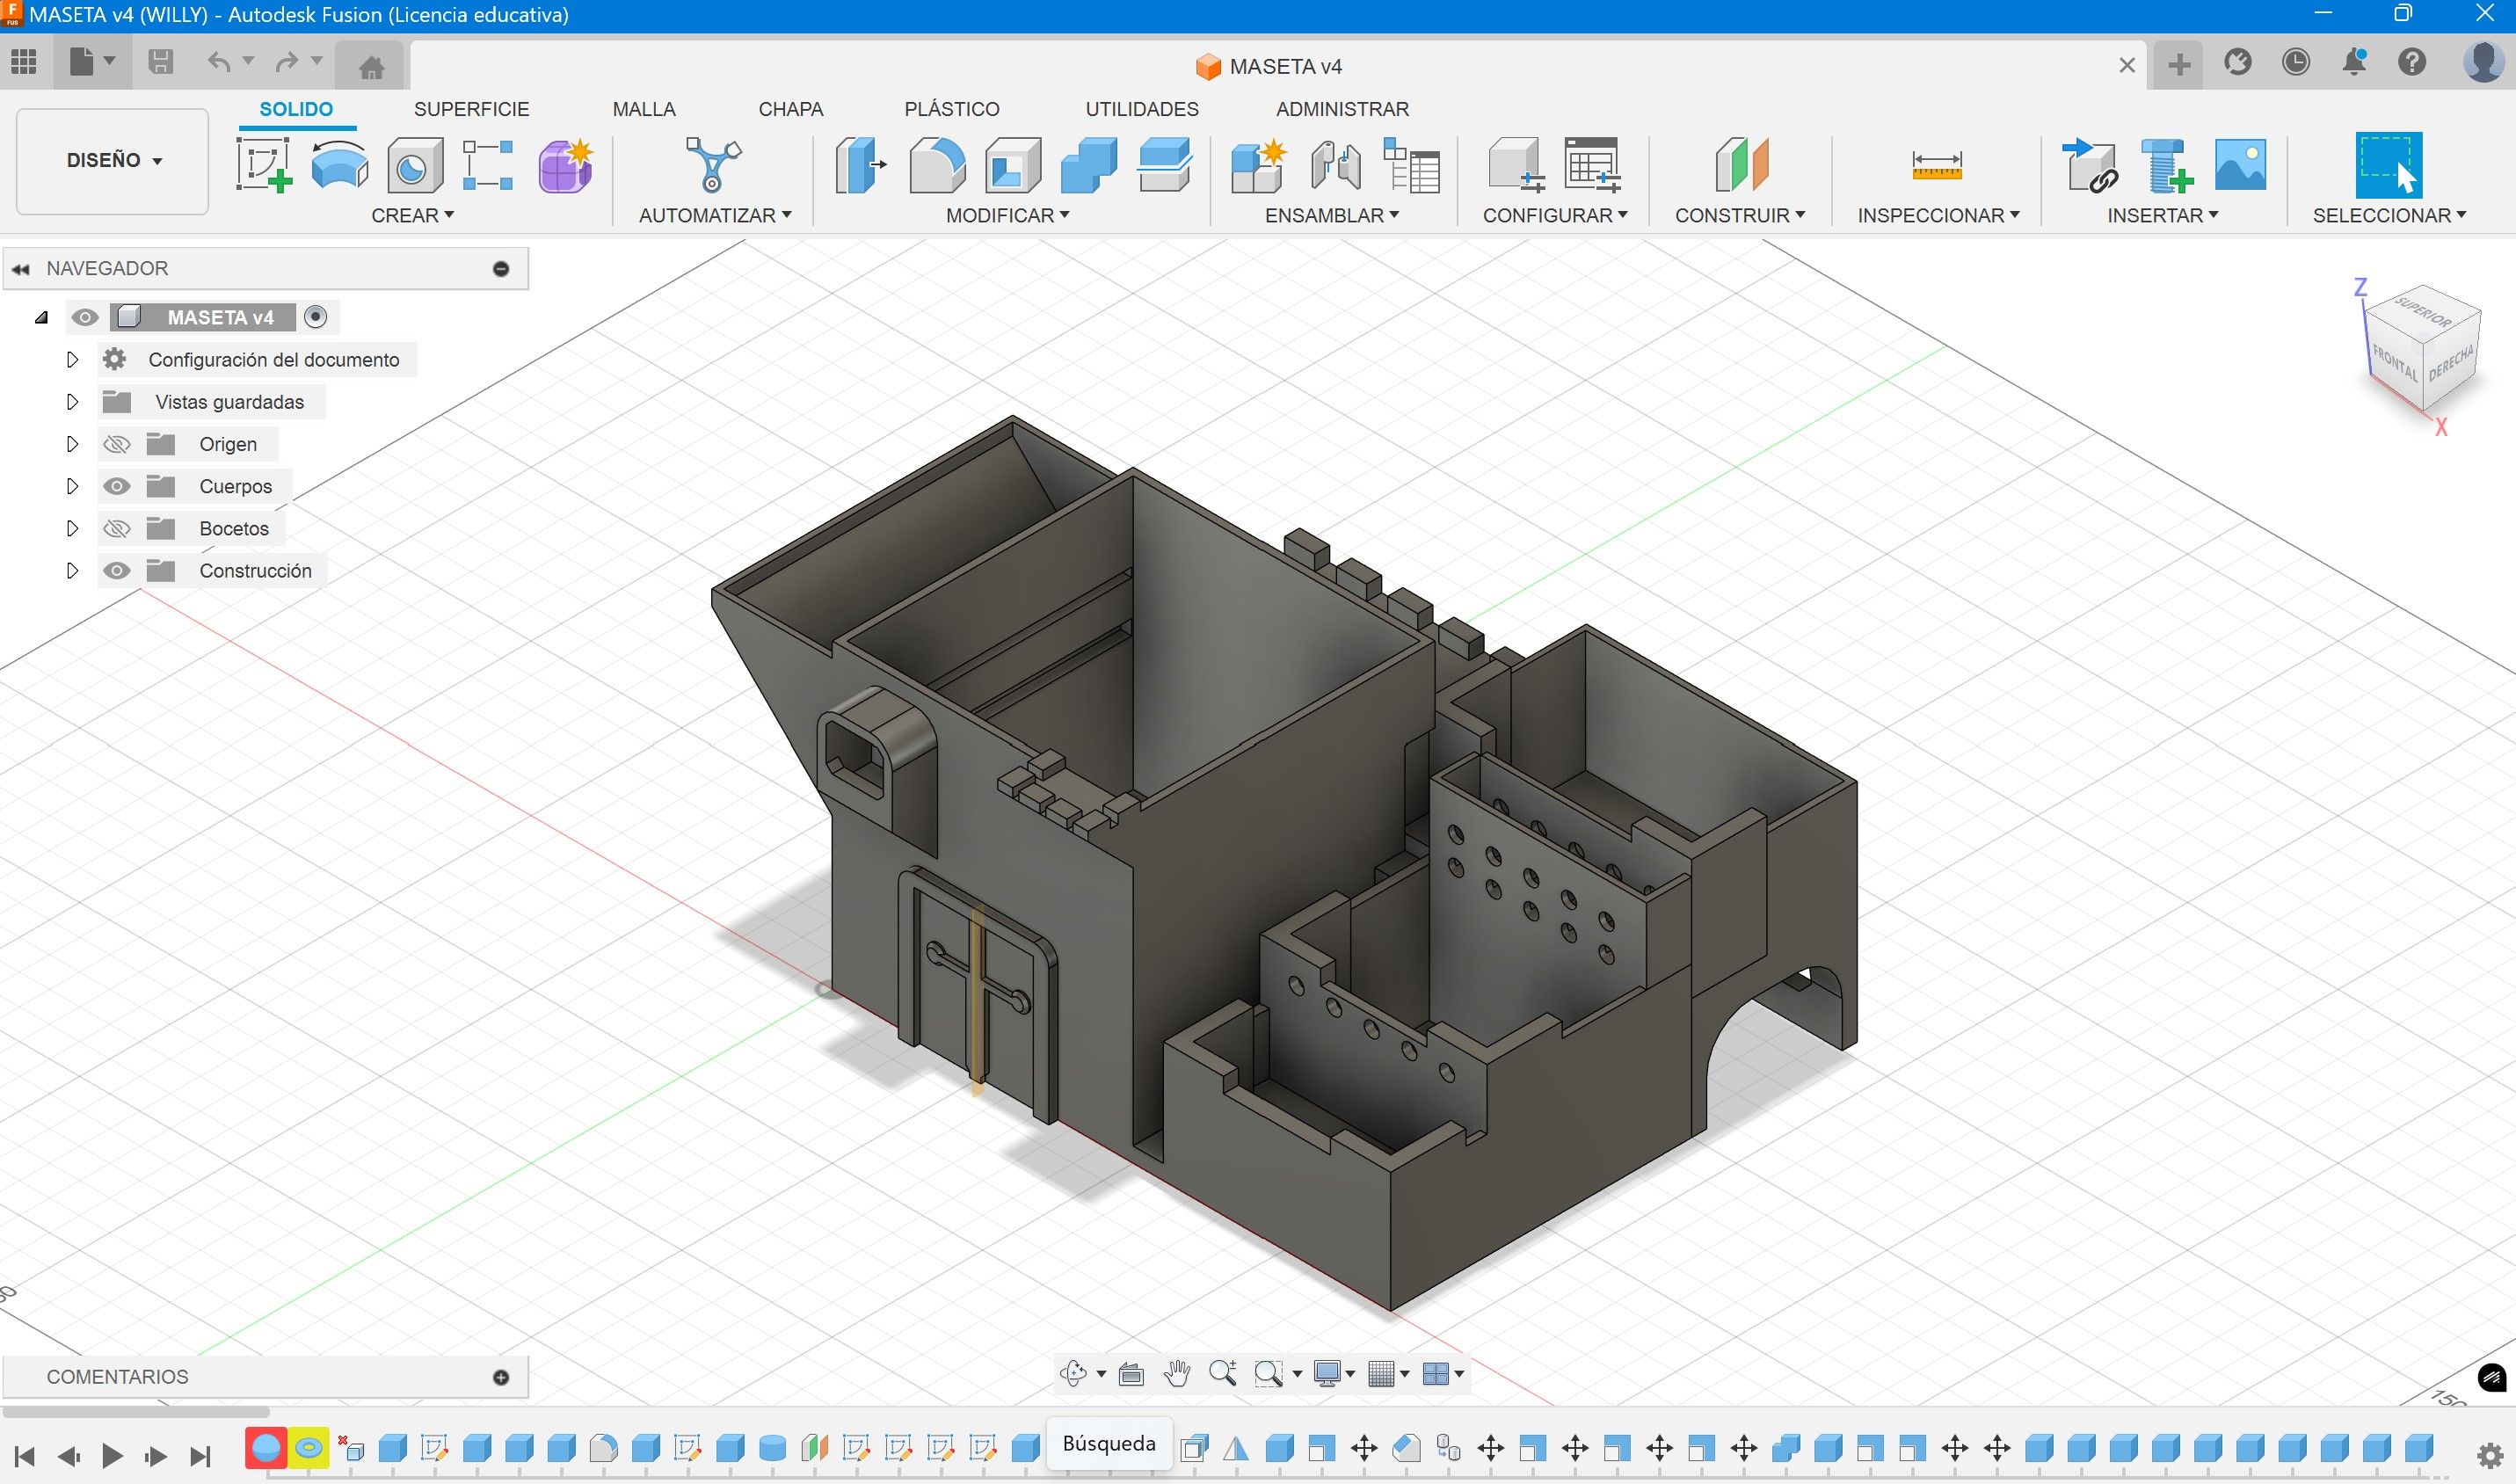Click the timeline Play button

point(112,1455)
